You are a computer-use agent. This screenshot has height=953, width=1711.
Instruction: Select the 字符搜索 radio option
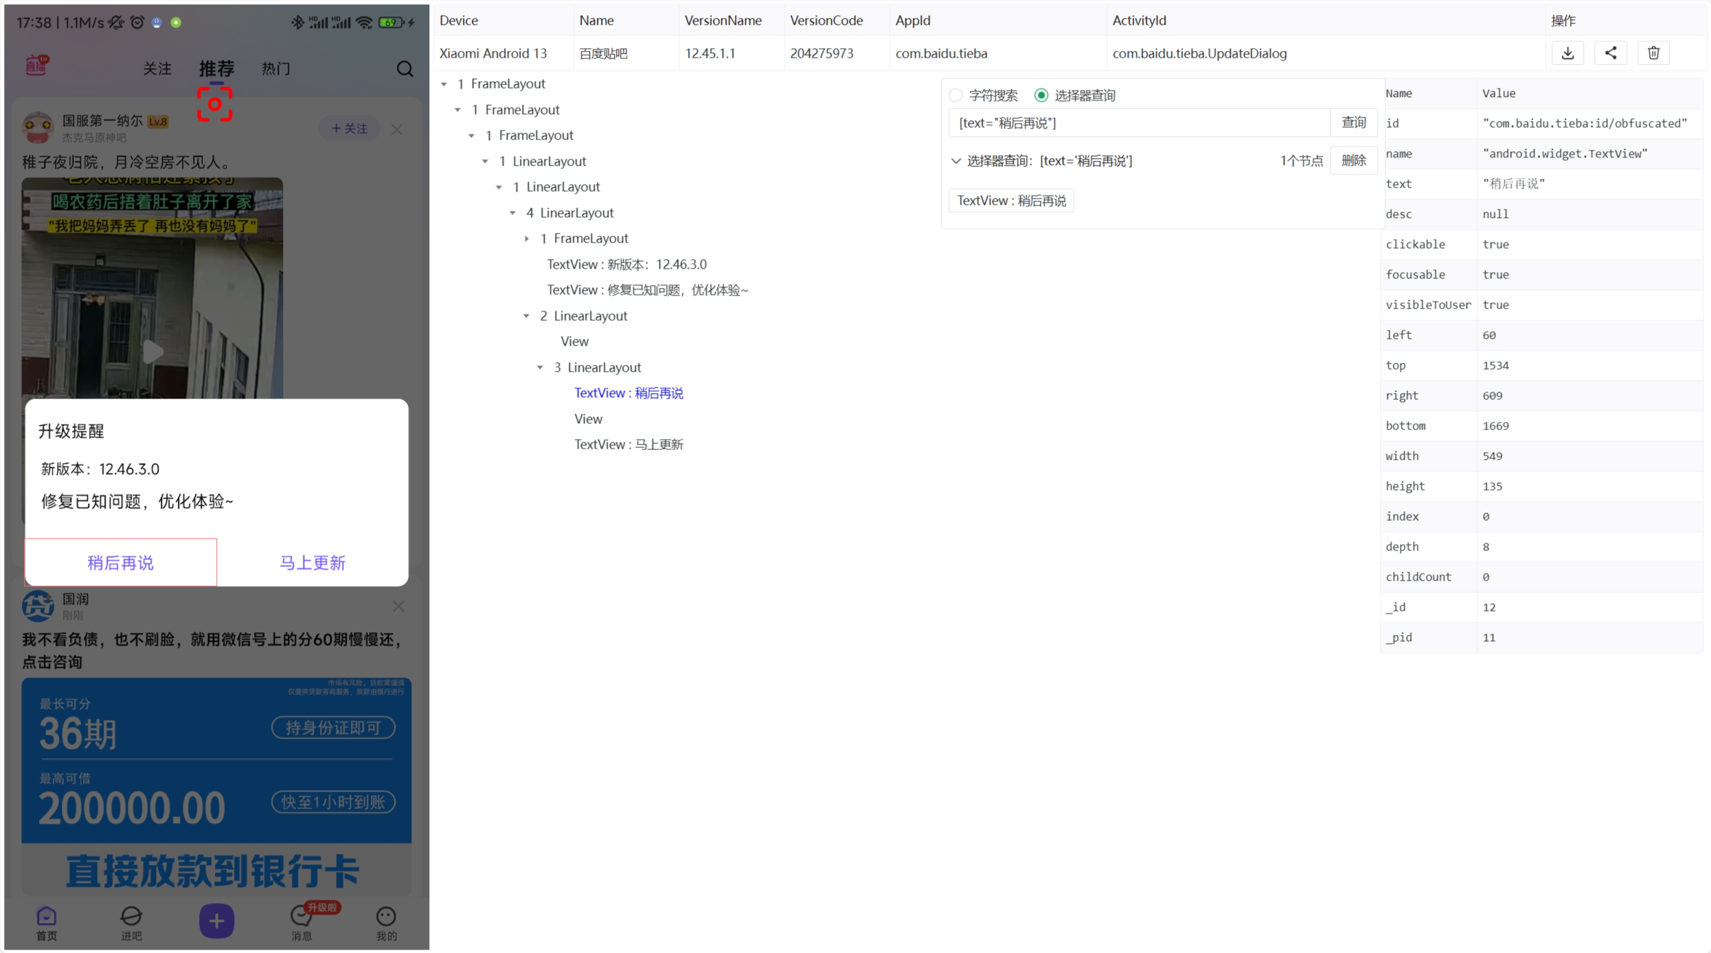pos(955,95)
